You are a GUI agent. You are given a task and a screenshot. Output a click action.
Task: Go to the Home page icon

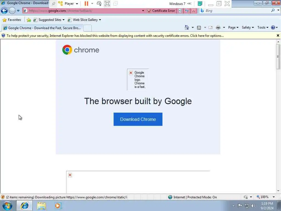click(187, 27)
